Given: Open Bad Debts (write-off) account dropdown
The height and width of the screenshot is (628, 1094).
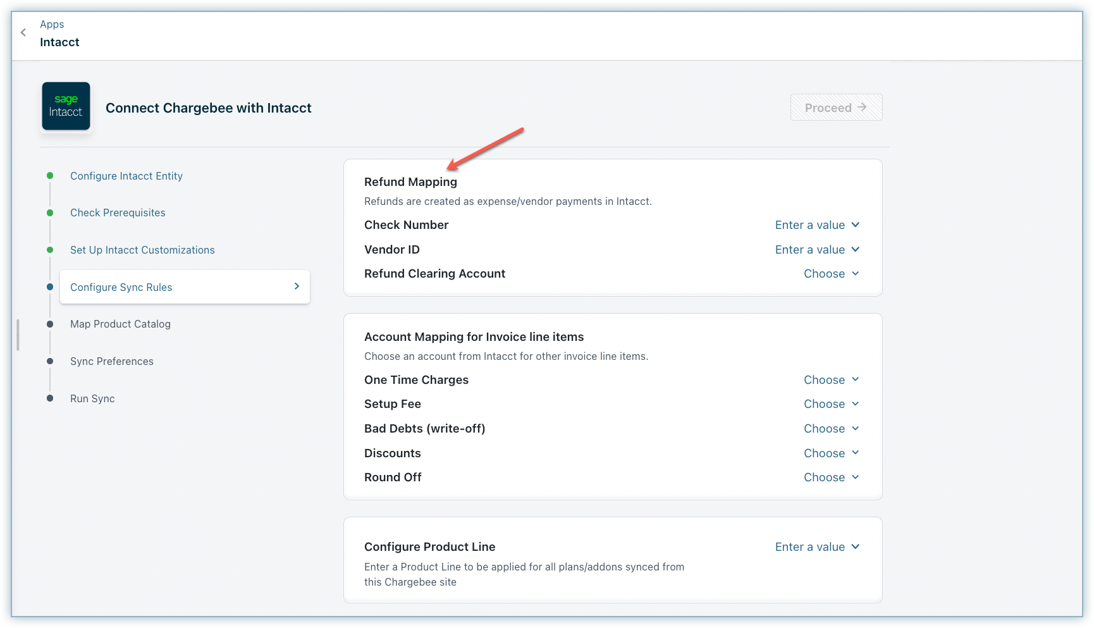Looking at the screenshot, I should pos(831,429).
